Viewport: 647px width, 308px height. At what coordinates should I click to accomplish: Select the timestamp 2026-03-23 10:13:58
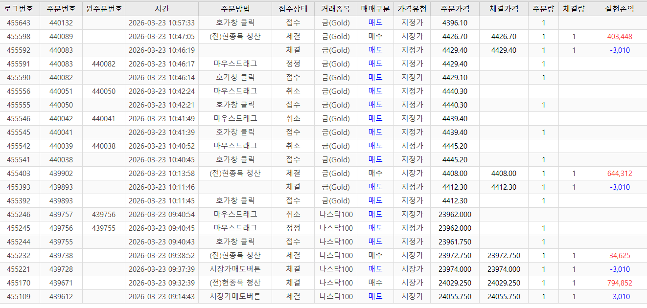(162, 174)
